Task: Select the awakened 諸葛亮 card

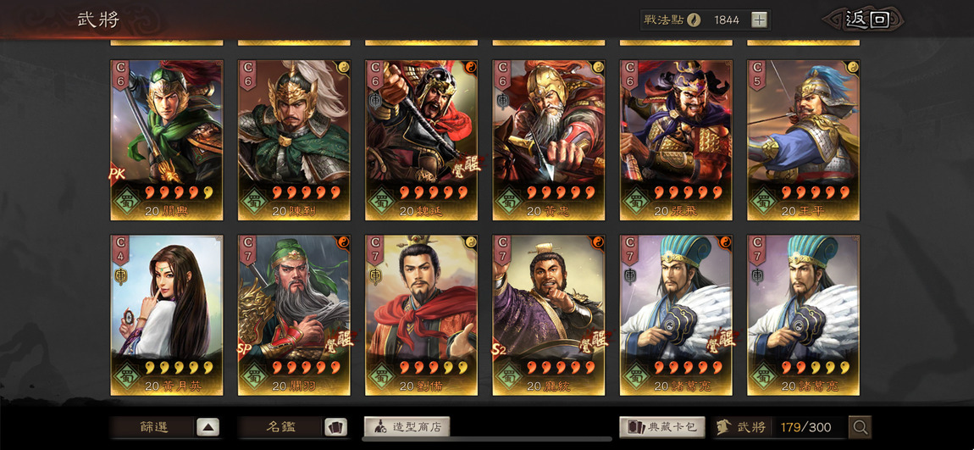Action: pos(676,315)
